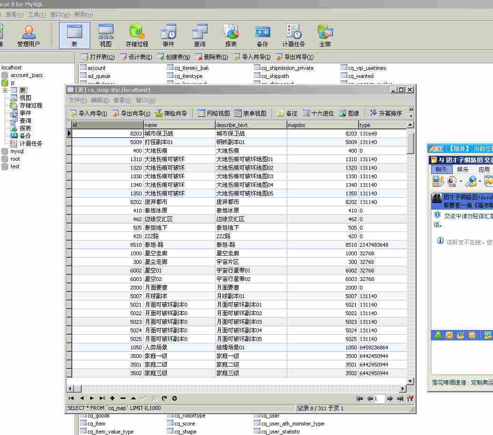Open the 文件 menu in table window

pyautogui.click(x=77, y=100)
